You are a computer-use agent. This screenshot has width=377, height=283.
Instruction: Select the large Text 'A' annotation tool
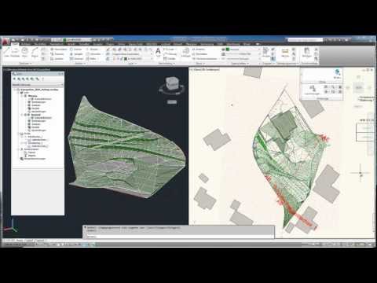click(158, 52)
